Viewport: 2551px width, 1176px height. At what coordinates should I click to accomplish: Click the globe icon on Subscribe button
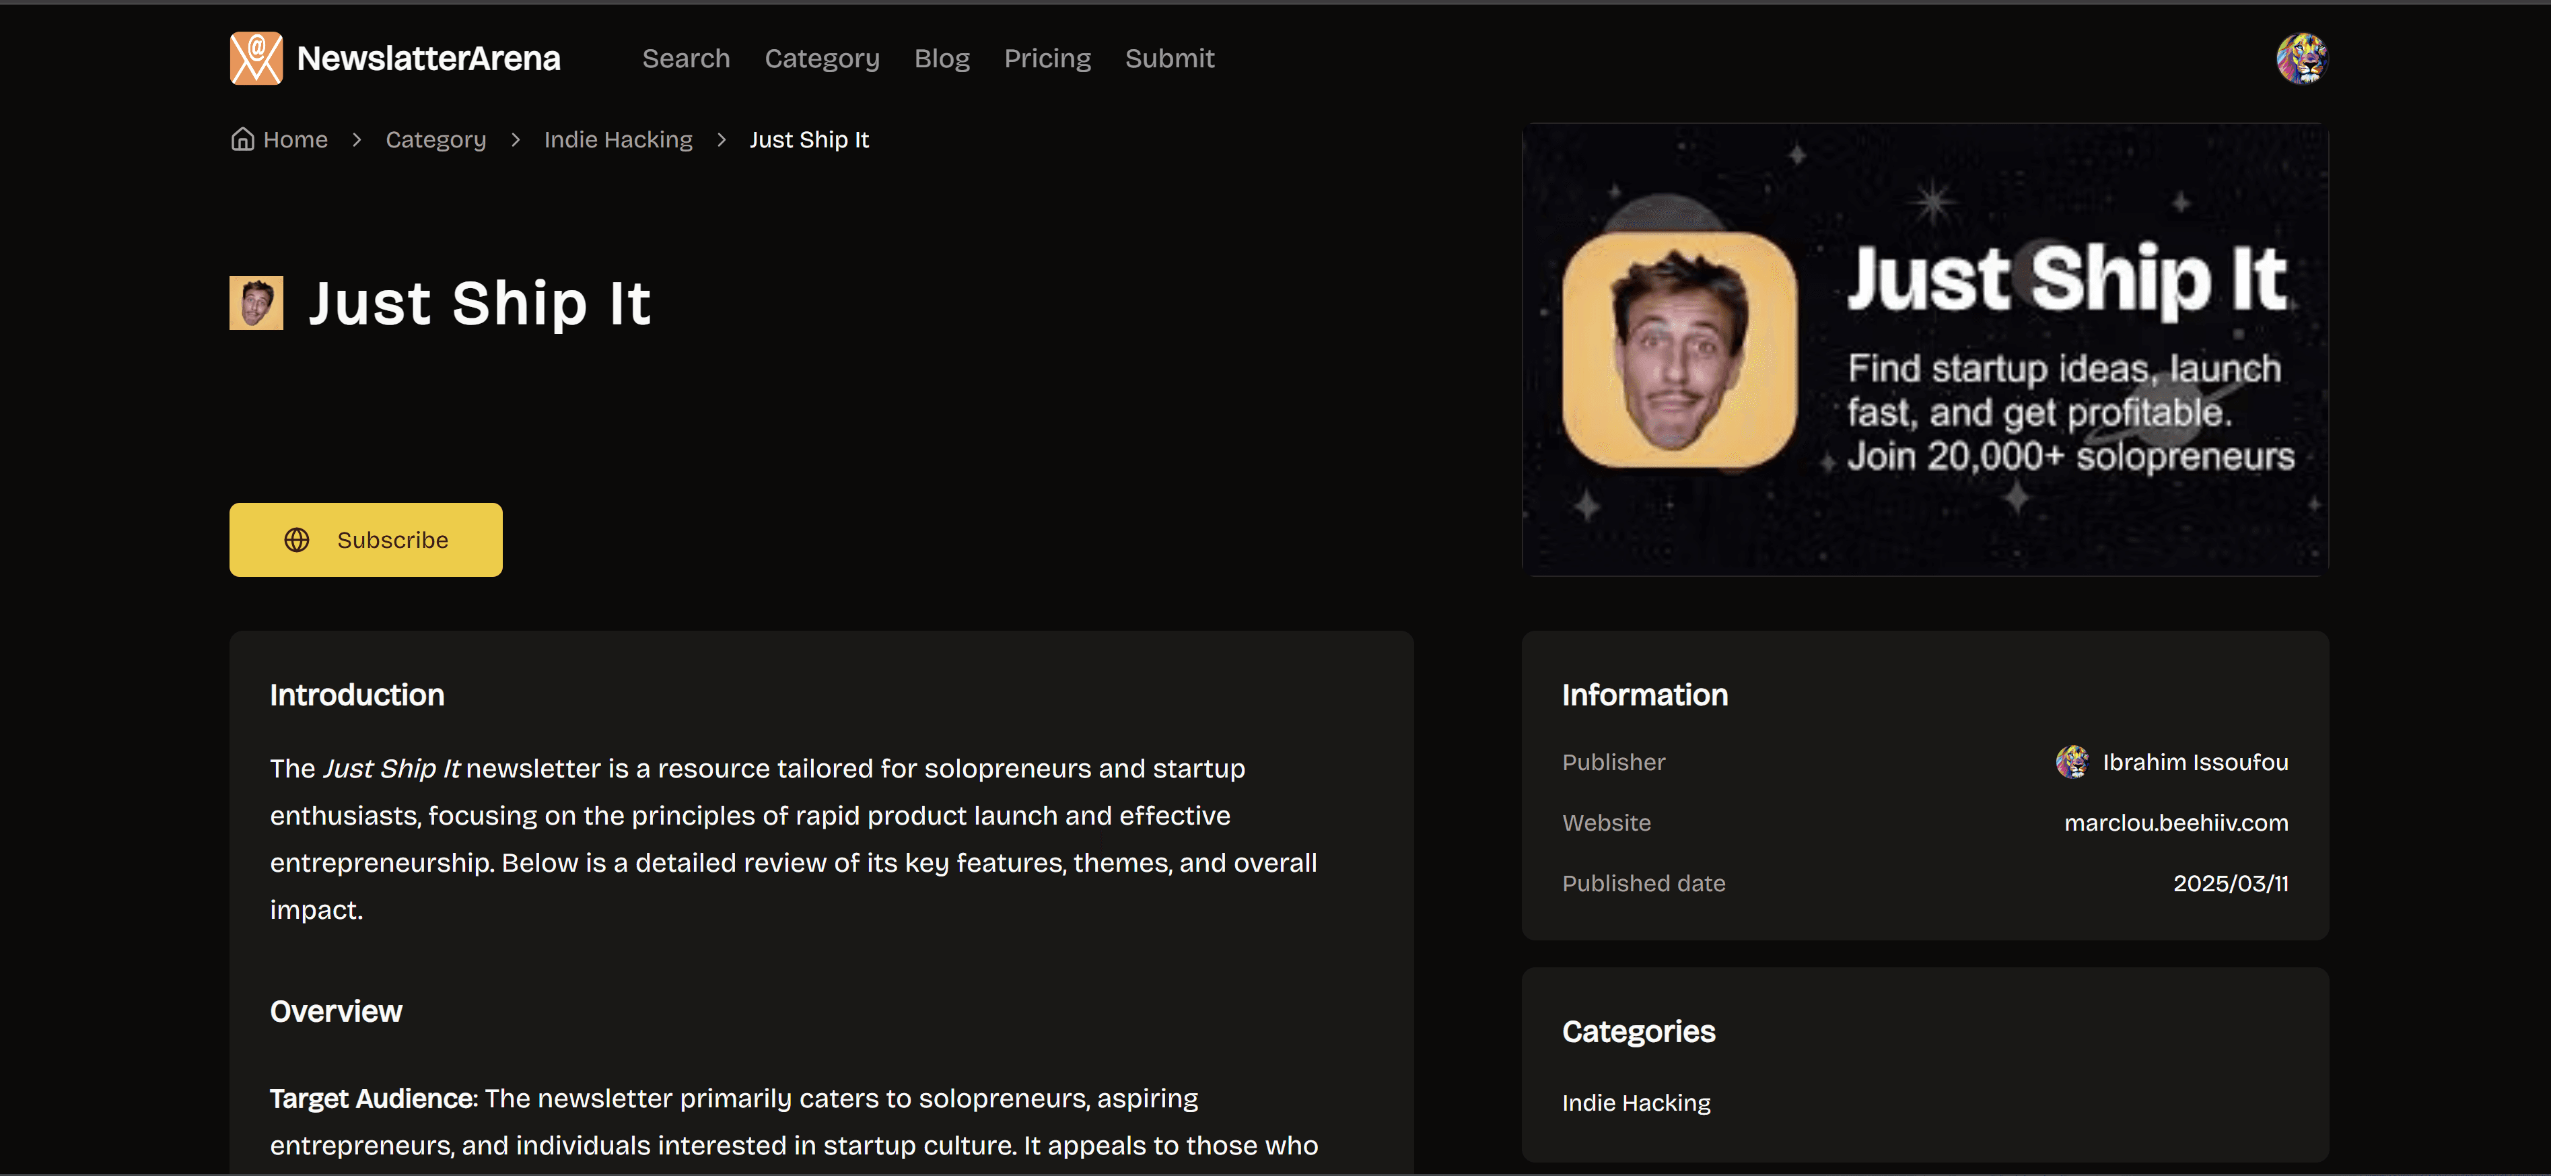(297, 540)
